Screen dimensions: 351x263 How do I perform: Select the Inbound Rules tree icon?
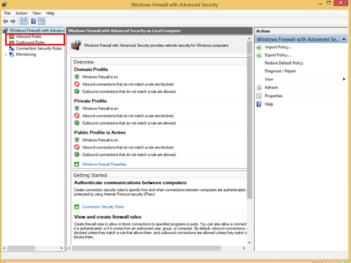12,37
